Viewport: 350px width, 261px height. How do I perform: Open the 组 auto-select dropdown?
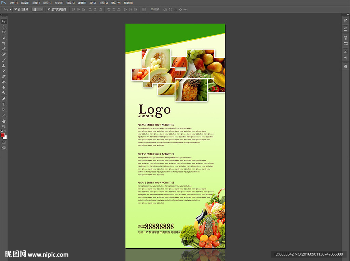coord(38,9)
